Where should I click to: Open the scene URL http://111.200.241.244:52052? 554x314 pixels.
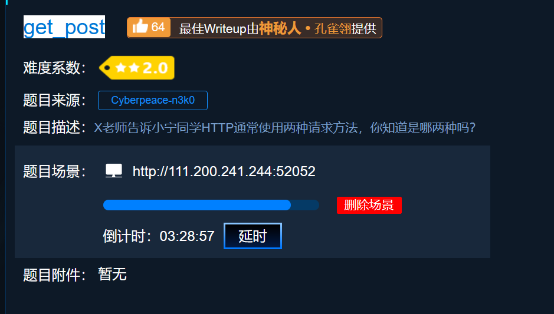(224, 171)
